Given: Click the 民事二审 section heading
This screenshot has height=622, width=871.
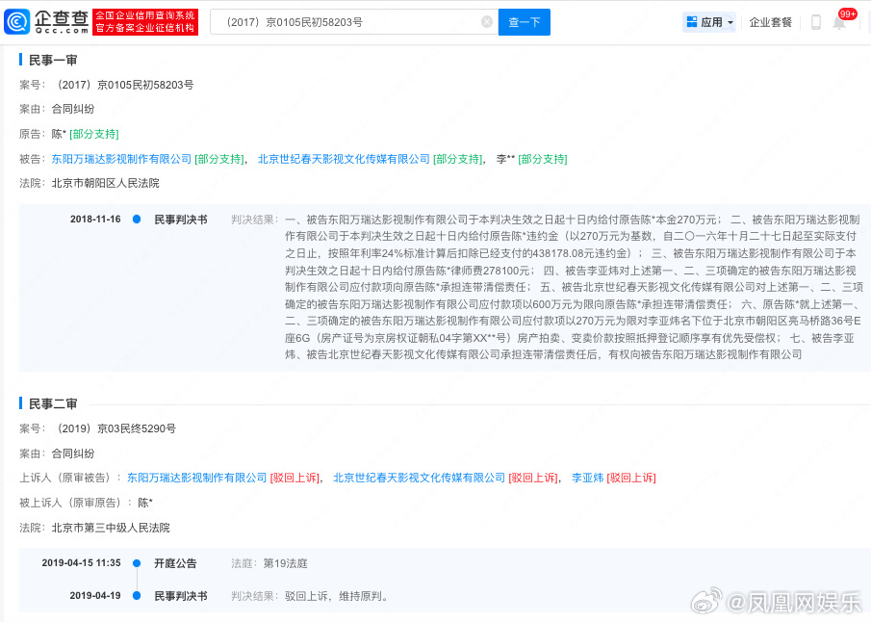Looking at the screenshot, I should click(x=53, y=403).
